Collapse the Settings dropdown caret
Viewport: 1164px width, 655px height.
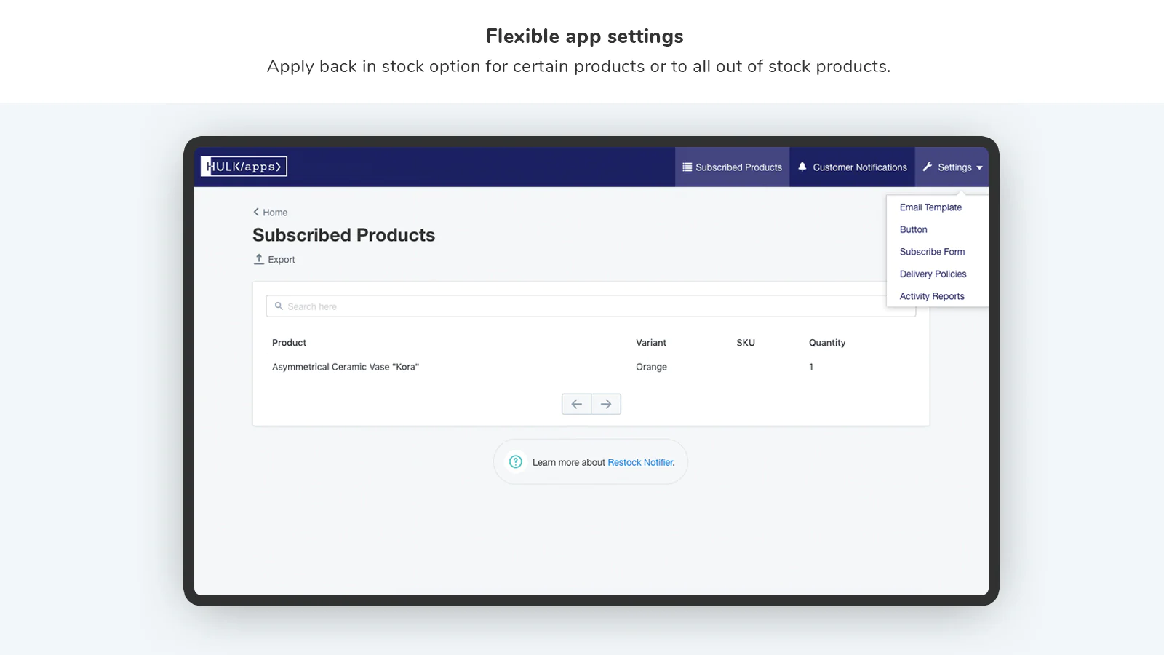pos(979,168)
